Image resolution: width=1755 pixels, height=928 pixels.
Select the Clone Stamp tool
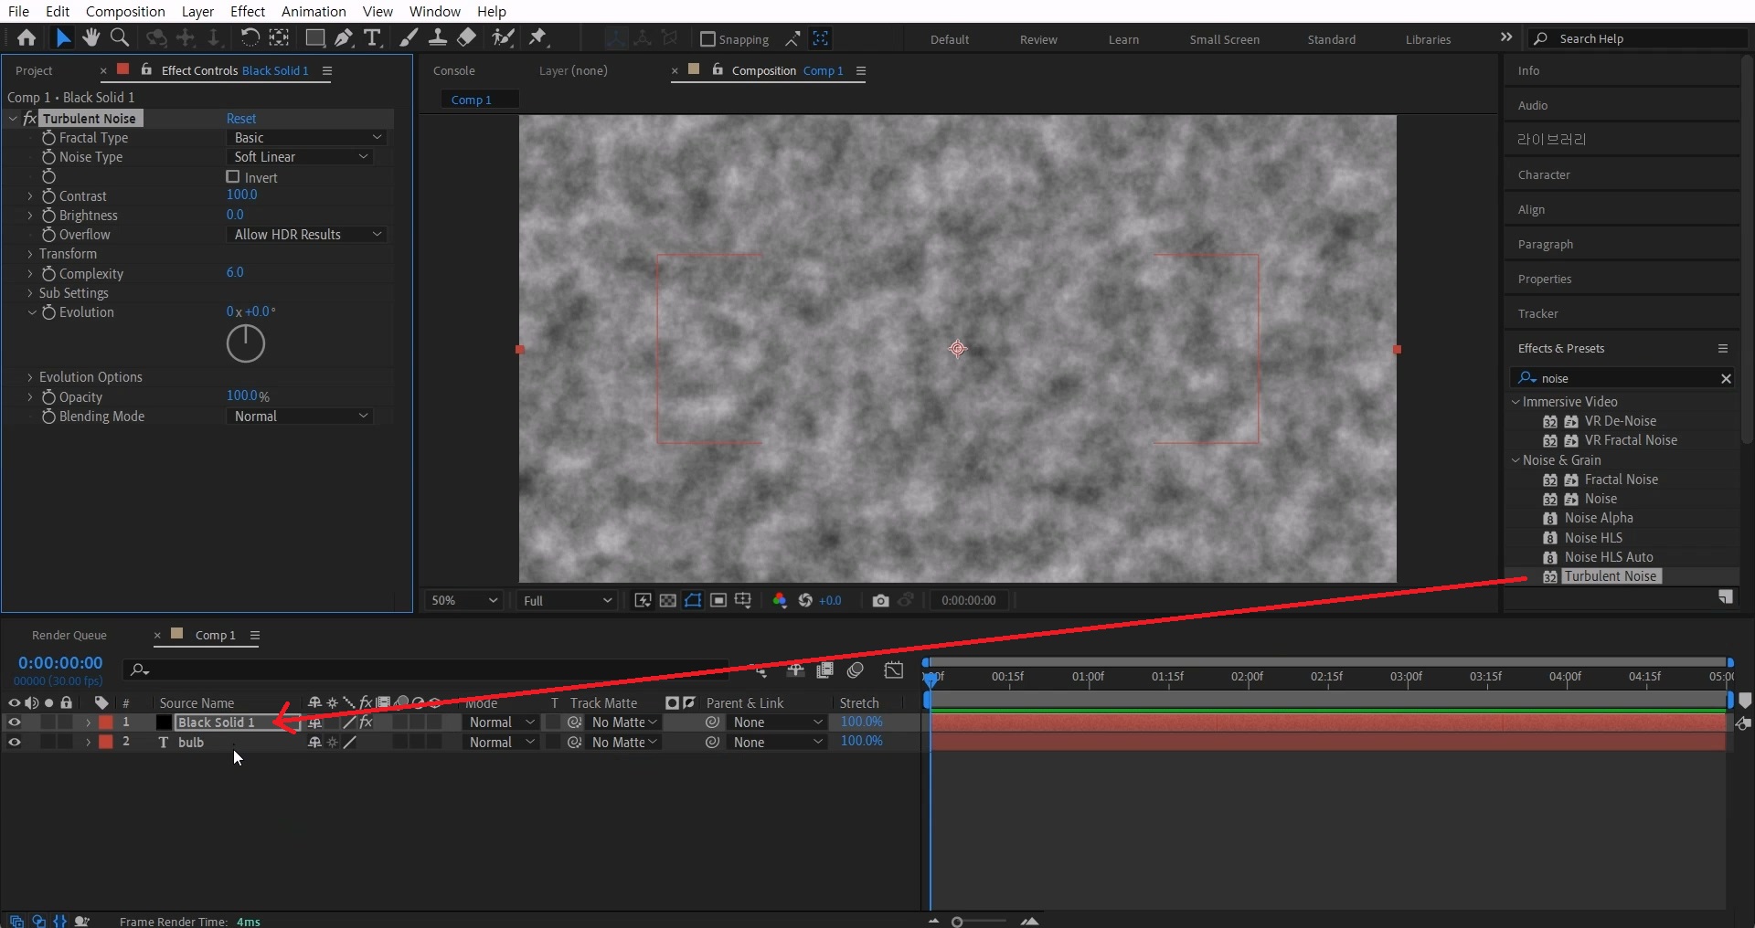[438, 37]
